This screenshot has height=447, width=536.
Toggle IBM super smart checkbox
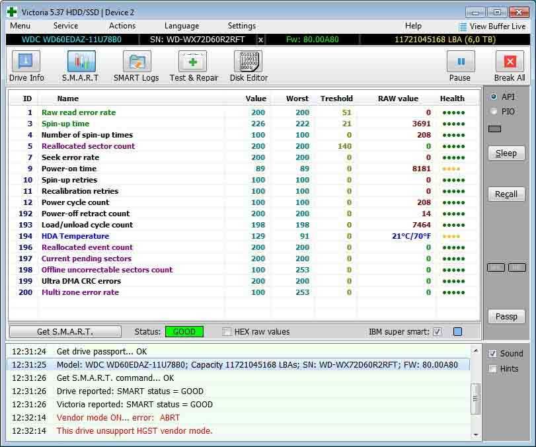437,331
